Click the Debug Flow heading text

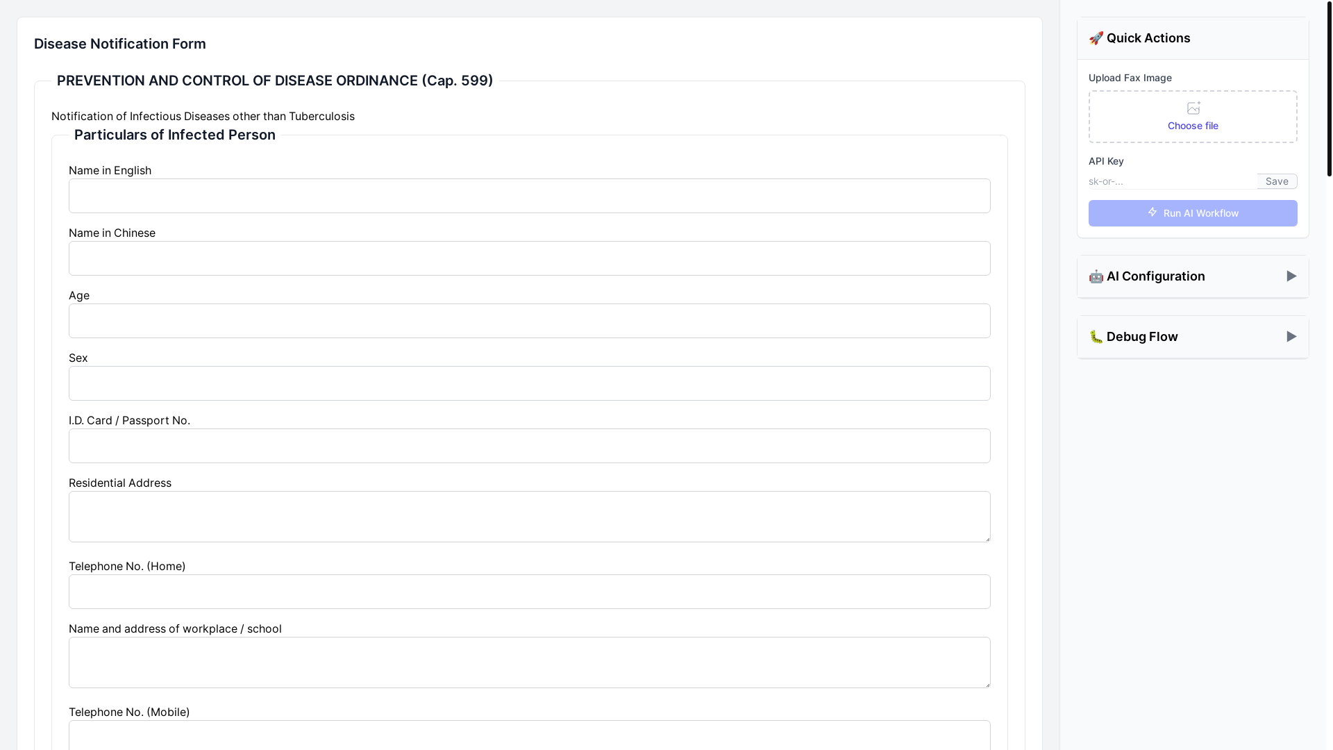[1142, 337]
